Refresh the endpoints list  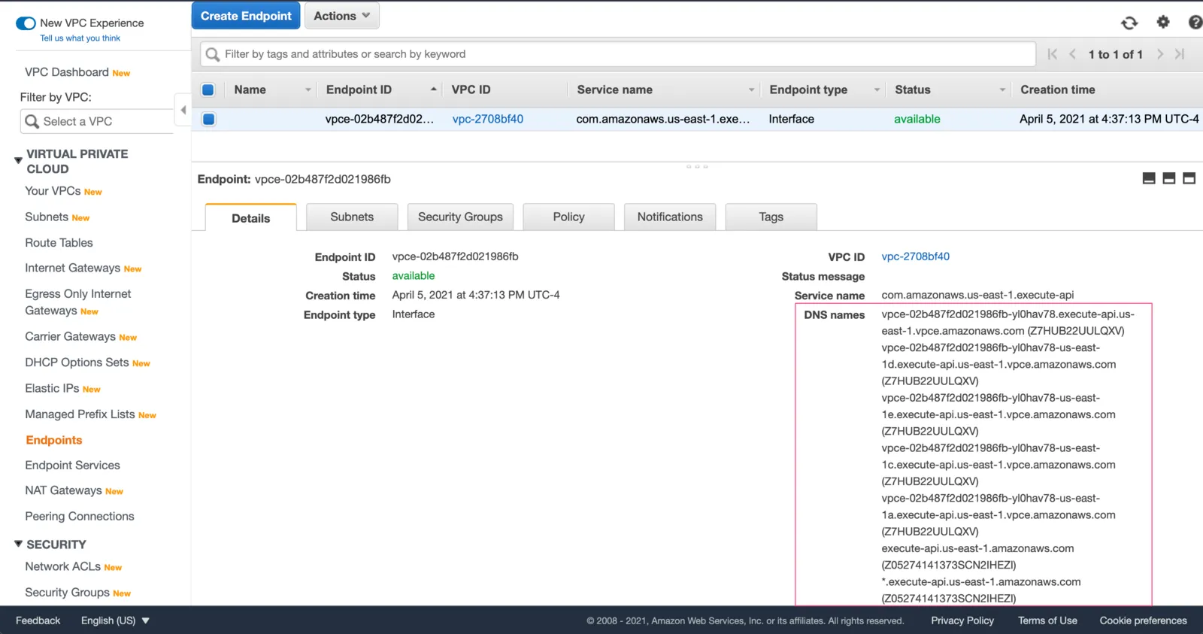[1129, 23]
